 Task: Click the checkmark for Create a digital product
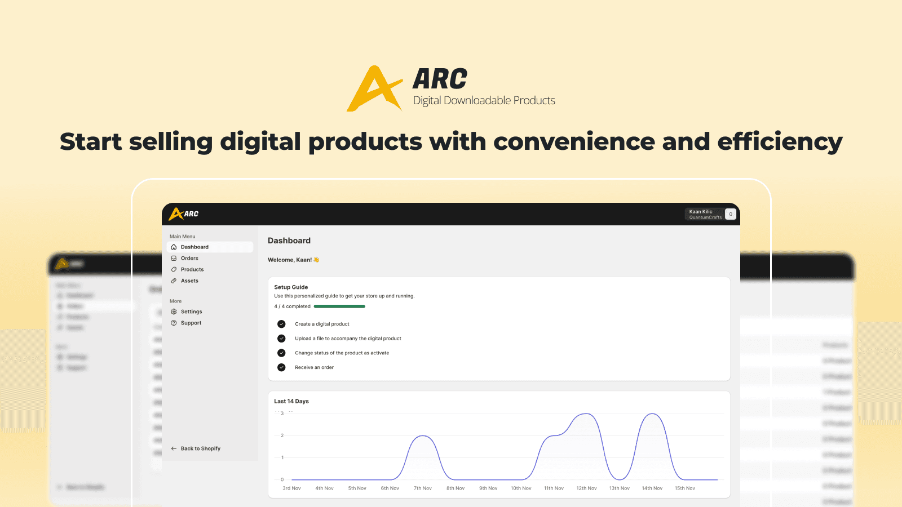[x=281, y=324]
